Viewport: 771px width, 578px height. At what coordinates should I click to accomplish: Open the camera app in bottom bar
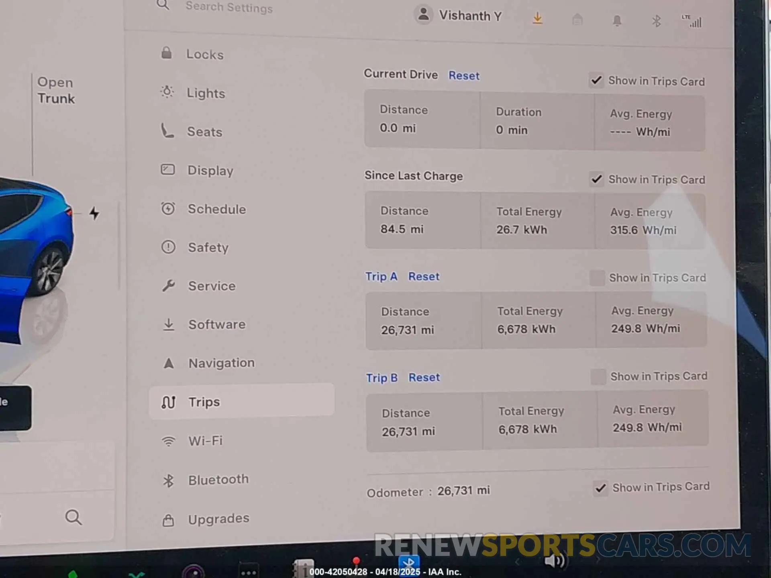pos(194,572)
